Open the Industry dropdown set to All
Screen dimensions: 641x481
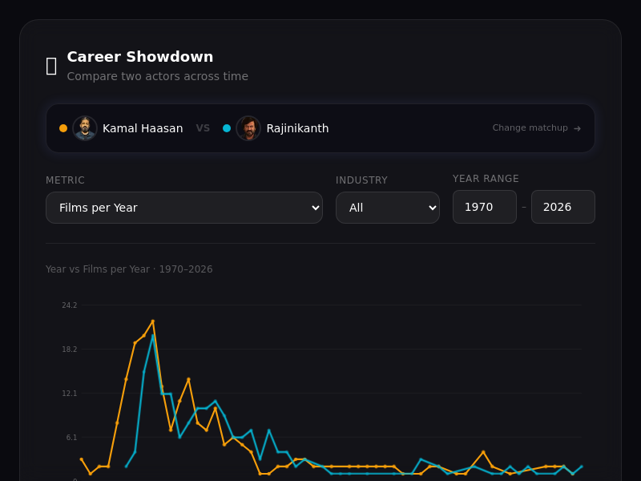[388, 208]
